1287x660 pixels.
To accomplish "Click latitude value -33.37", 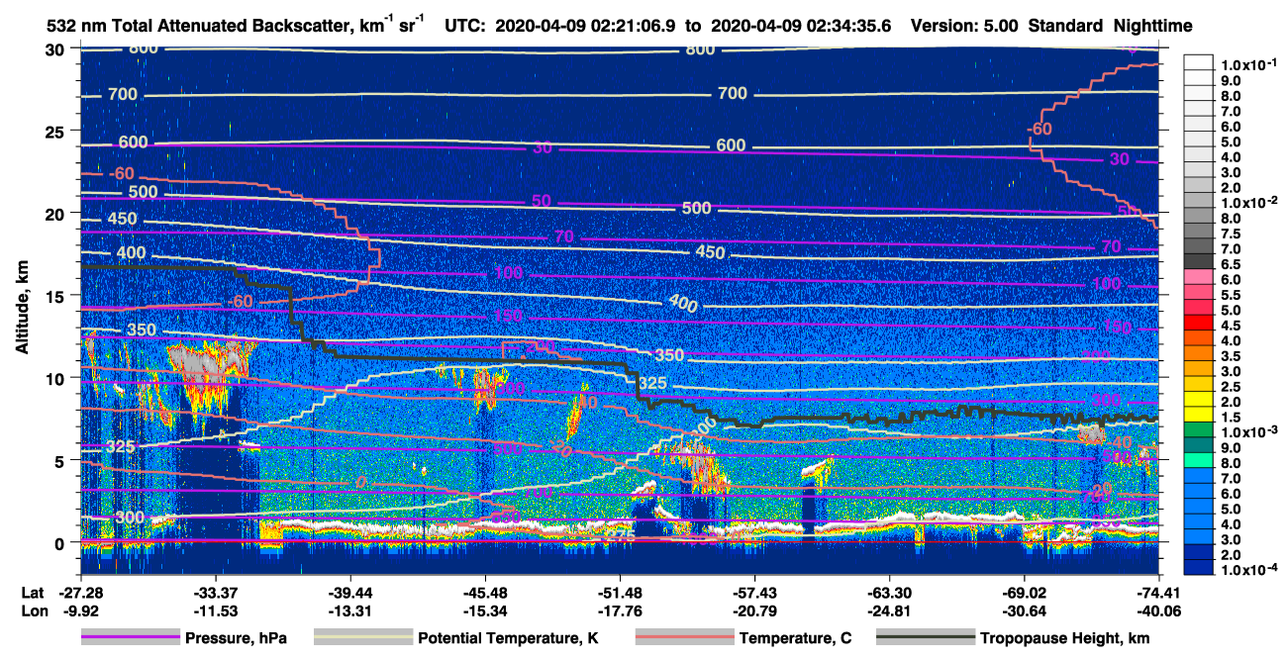I will click(215, 592).
